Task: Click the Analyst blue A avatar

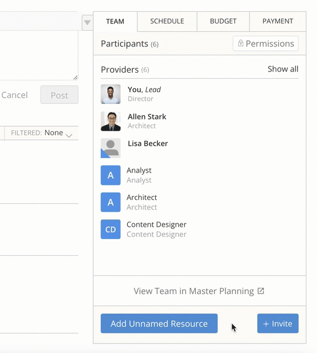Action: click(111, 175)
